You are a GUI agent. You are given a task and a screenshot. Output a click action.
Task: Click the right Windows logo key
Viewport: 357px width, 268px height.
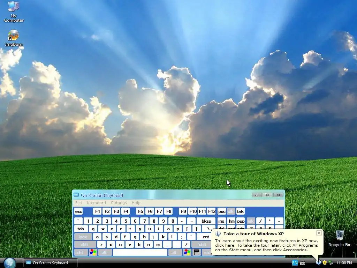point(187,252)
